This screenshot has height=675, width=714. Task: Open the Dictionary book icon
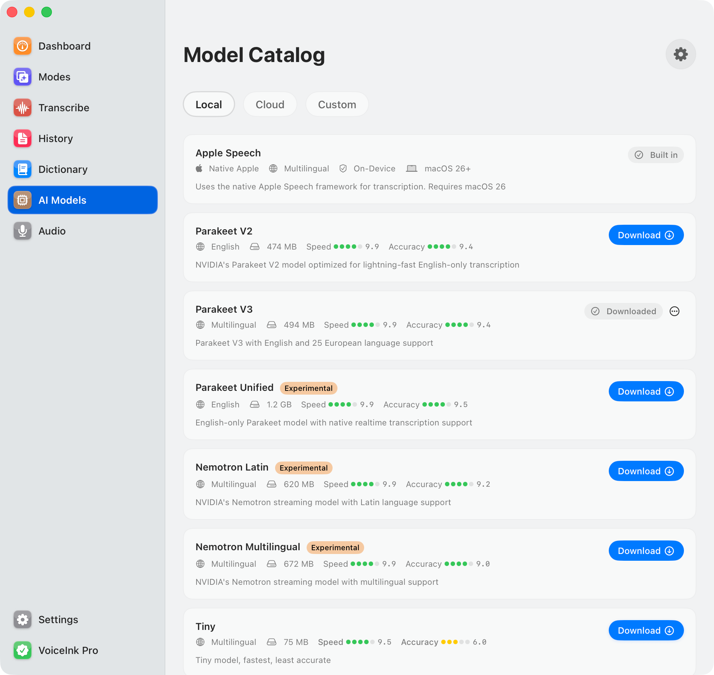point(23,170)
